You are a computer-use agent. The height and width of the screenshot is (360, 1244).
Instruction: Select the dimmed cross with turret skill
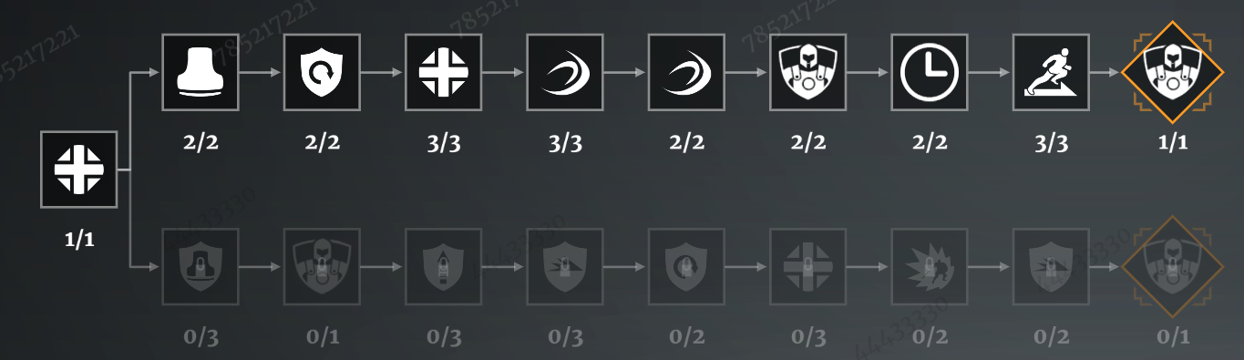click(808, 266)
